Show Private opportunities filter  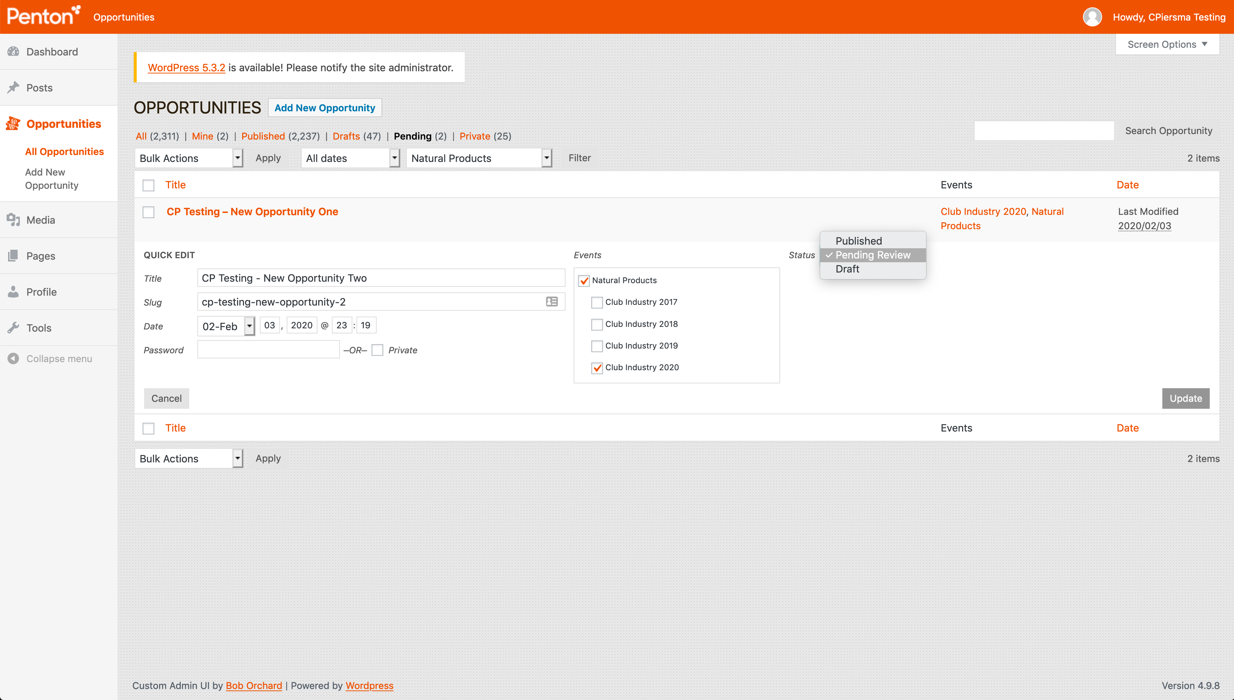click(475, 136)
